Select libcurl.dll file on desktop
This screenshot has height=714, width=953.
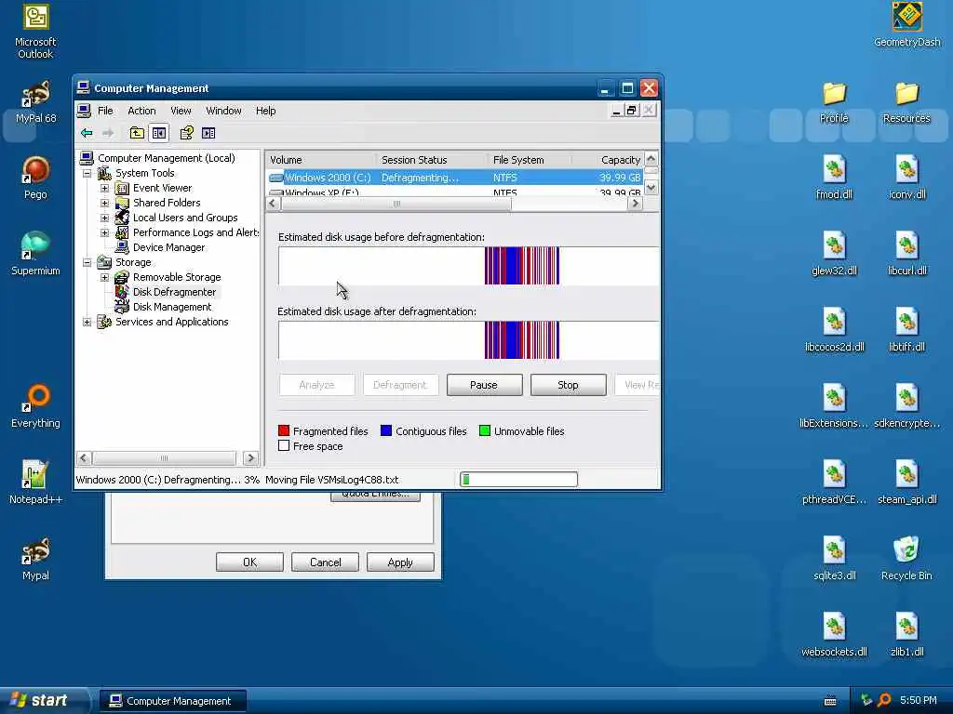point(906,255)
